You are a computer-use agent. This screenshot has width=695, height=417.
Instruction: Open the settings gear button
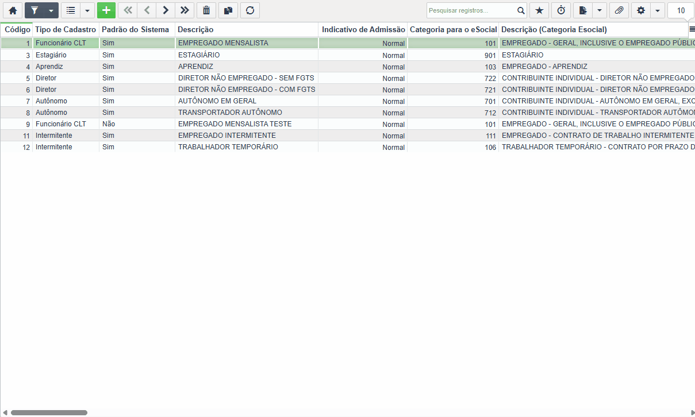[x=641, y=10]
